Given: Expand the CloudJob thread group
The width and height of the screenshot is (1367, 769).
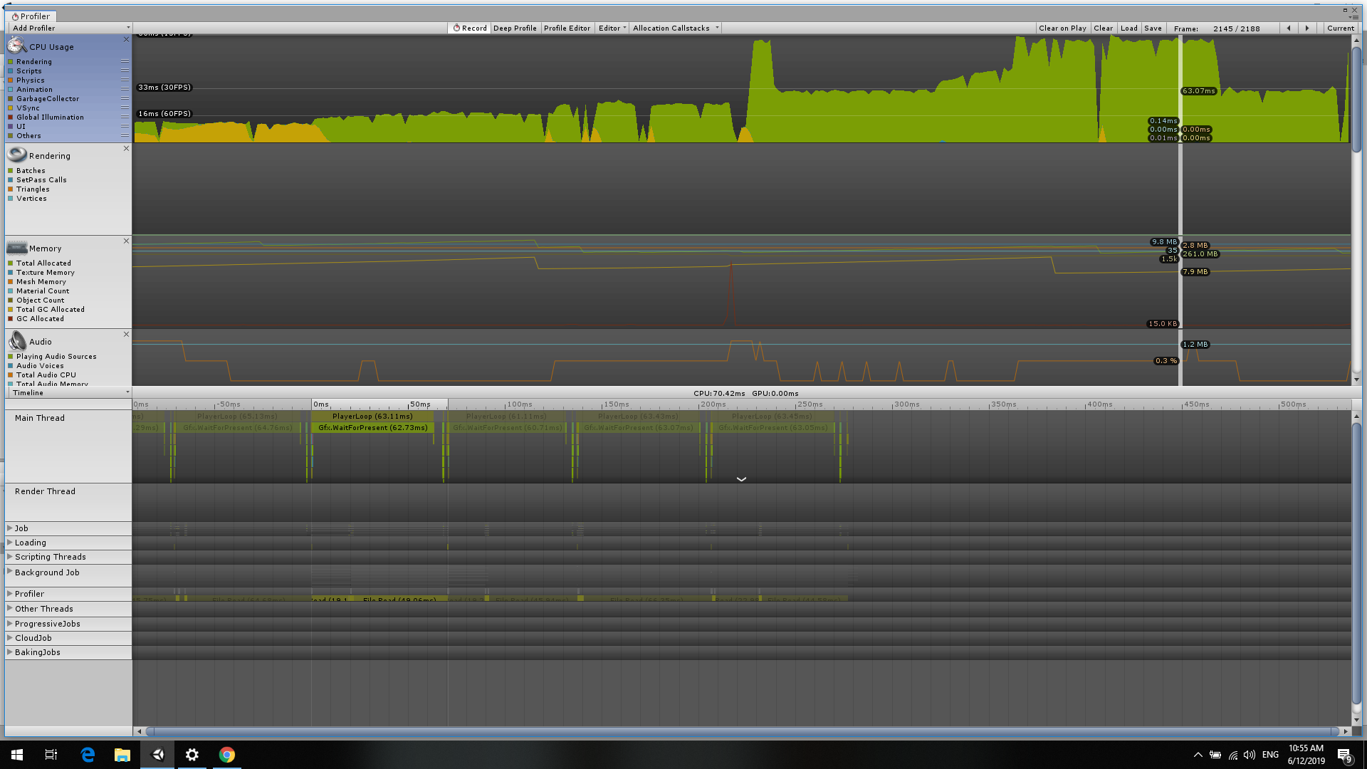Looking at the screenshot, I should pos(10,638).
